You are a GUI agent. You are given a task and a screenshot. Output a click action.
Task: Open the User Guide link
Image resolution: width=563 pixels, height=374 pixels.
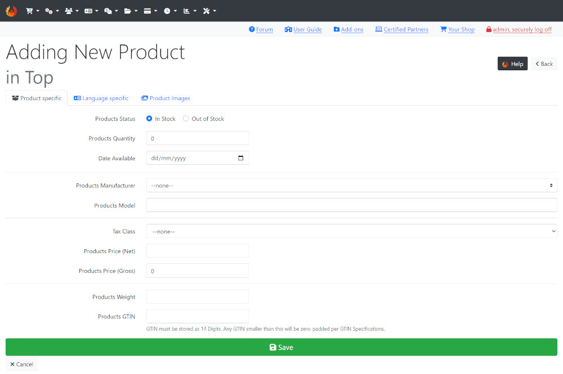[x=307, y=29]
